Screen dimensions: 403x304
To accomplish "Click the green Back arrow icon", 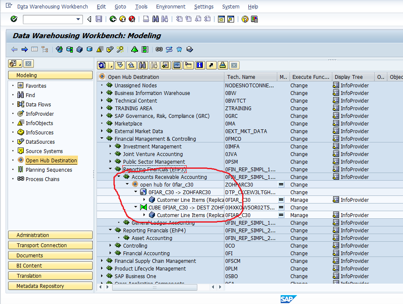I will (113, 19).
